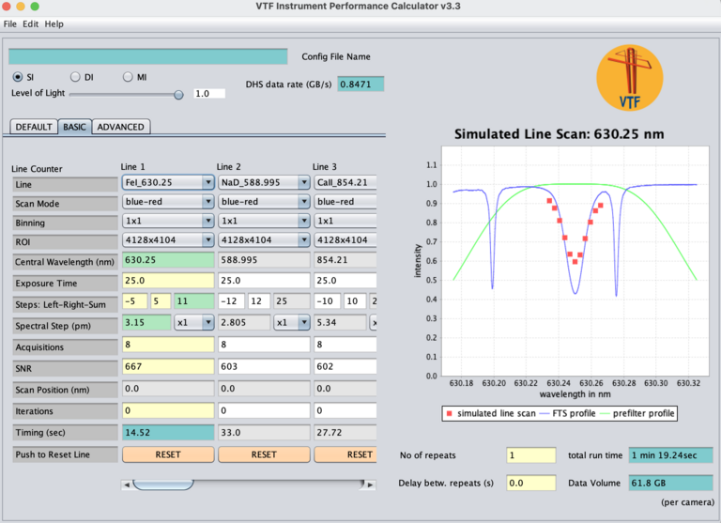The image size is (721, 523).
Task: Click the Level of Light value field
Action: point(209,93)
